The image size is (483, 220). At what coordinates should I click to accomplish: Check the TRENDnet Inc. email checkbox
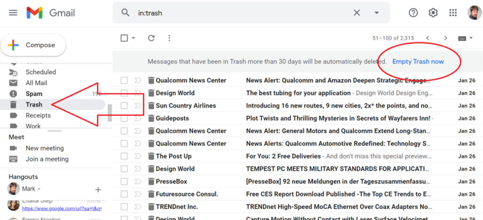pos(124,207)
